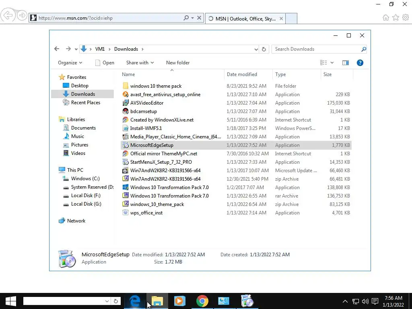Screen dimensions: 412x309
Task: Select the wps_office_inst installer icon
Action: 126,212
